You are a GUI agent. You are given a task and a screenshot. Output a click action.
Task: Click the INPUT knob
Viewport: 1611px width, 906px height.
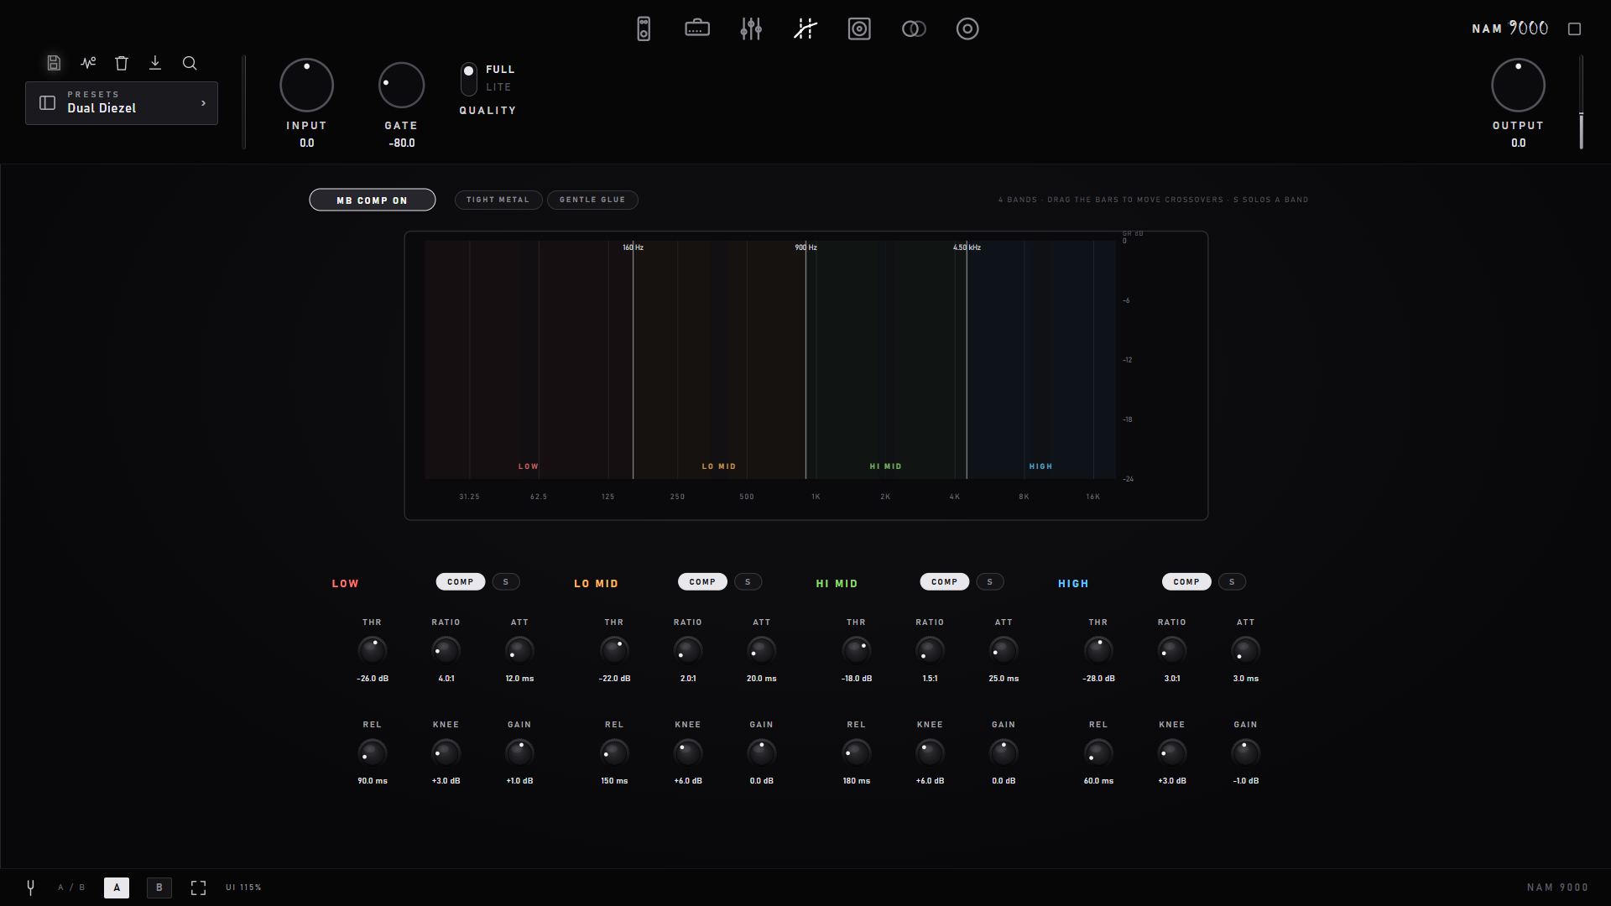click(x=306, y=86)
